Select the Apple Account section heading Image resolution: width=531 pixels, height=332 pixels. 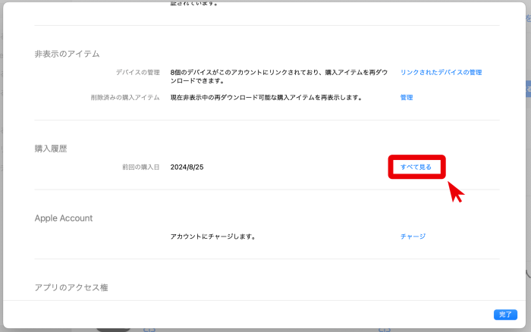[63, 218]
